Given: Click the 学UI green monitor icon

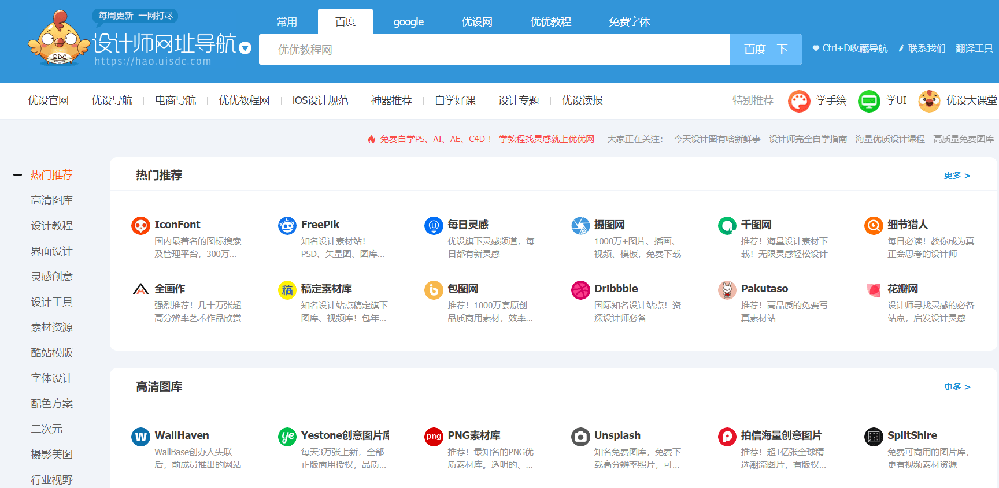Looking at the screenshot, I should point(868,101).
